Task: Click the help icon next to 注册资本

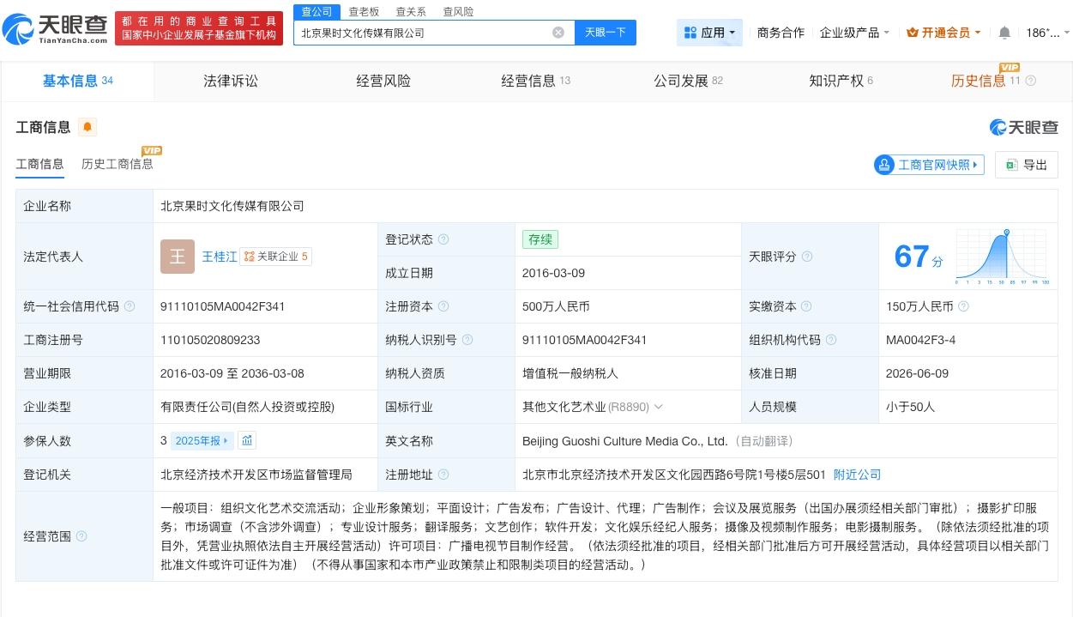Action: [x=443, y=306]
